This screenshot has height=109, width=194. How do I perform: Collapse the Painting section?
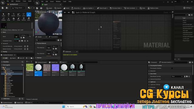click(x=2, y=52)
